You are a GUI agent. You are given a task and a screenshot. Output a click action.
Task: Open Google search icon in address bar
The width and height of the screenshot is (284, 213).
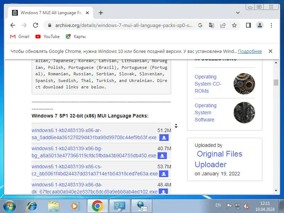pos(200,25)
